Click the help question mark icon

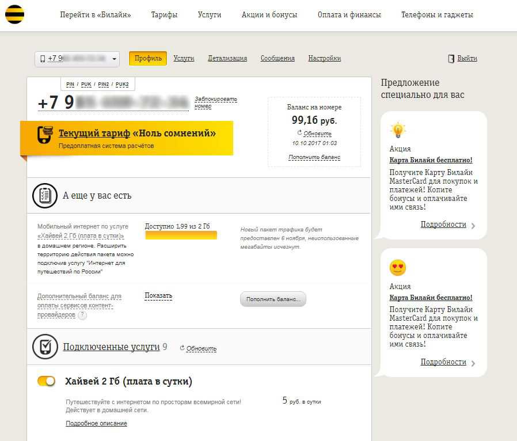[82, 315]
